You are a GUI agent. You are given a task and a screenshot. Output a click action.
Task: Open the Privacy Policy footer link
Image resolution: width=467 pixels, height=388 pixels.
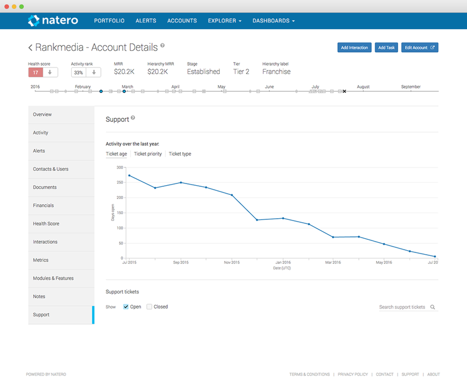click(x=353, y=374)
